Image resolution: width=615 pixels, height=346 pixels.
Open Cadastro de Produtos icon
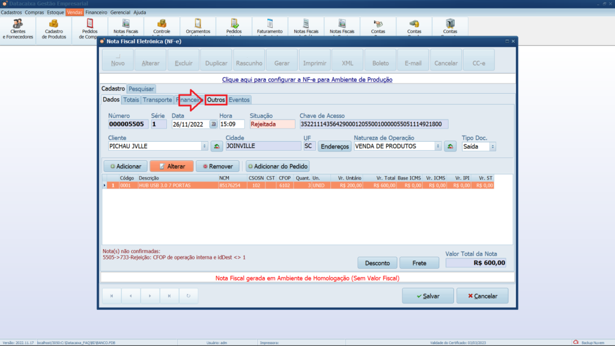(x=54, y=28)
